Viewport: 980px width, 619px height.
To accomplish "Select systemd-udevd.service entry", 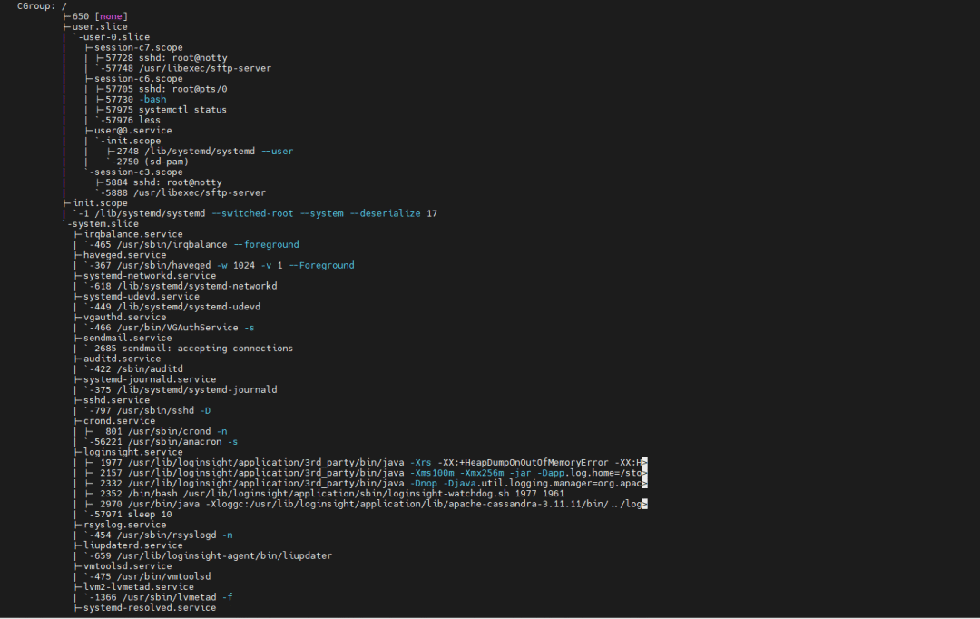I will (x=142, y=297).
